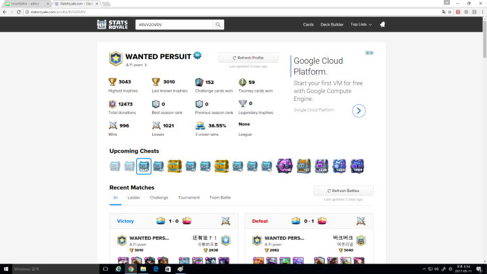Click the swords icon on the Victory match
The width and height of the screenshot is (487, 274).
point(225,221)
